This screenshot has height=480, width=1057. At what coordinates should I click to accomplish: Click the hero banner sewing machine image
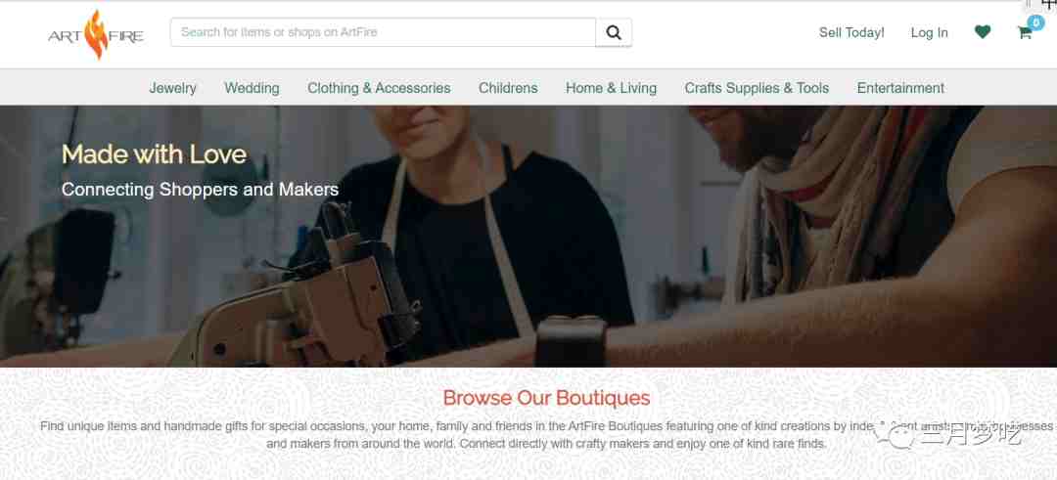528,237
